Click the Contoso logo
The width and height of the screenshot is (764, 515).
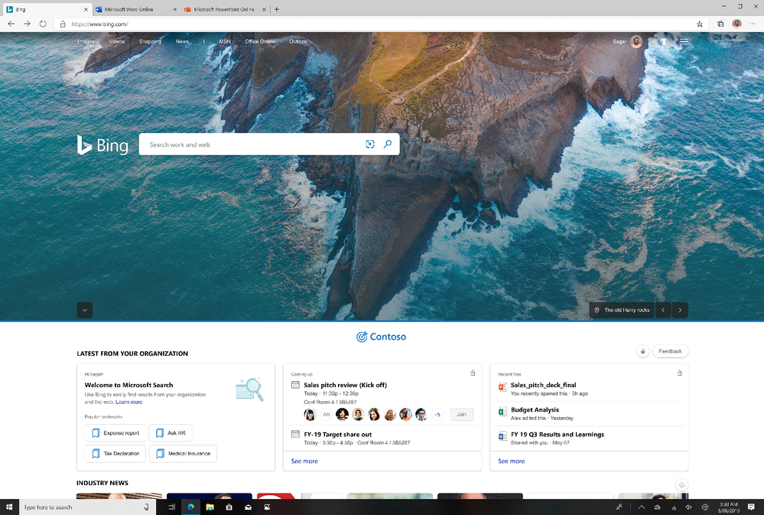coord(381,337)
